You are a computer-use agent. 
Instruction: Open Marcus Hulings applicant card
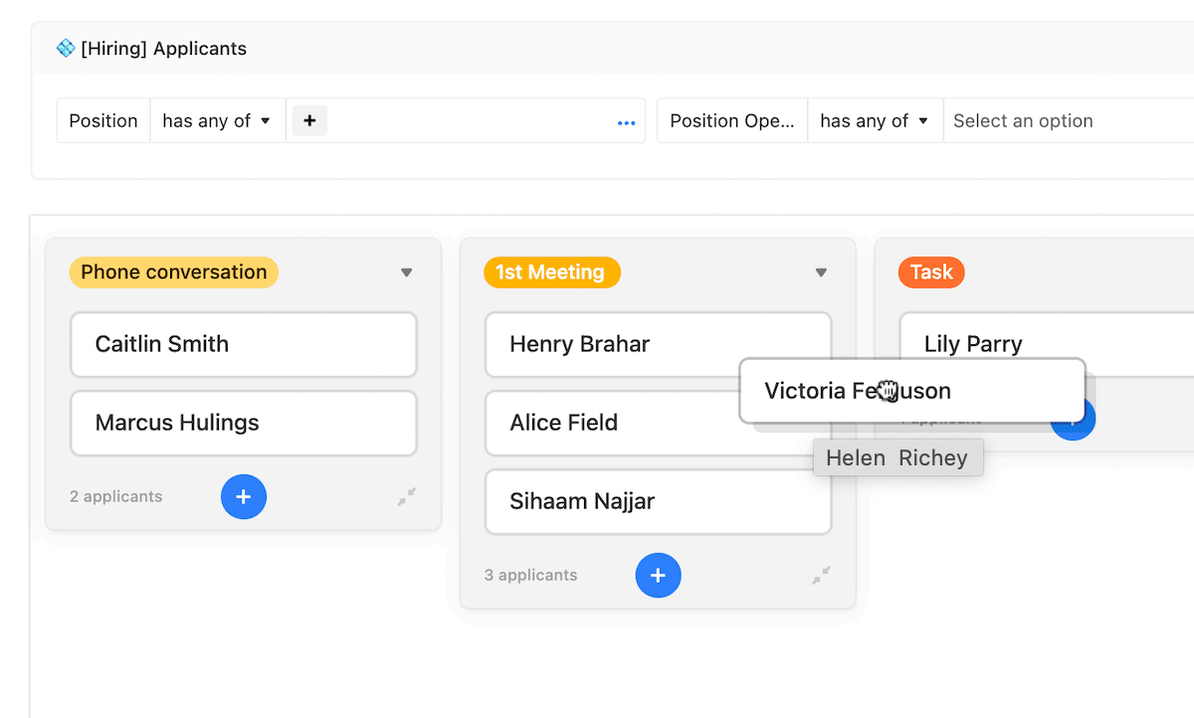coord(243,423)
